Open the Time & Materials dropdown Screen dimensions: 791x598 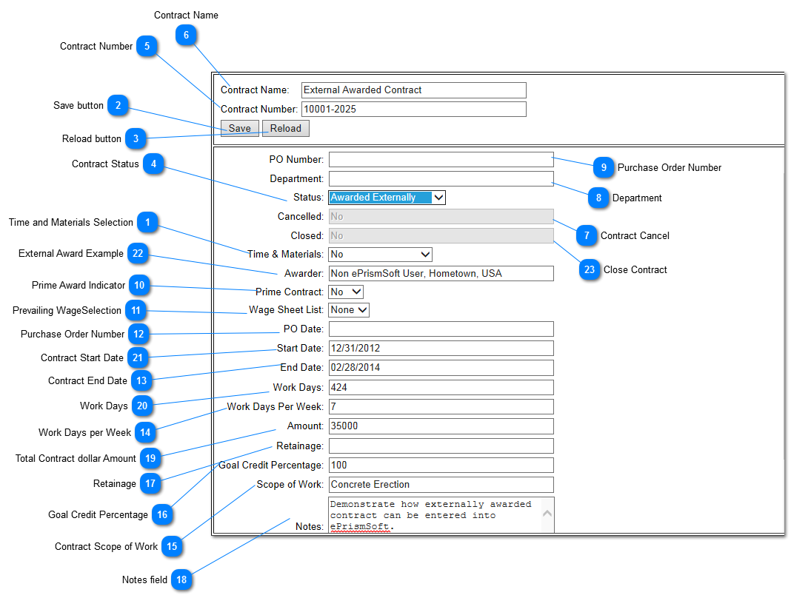click(381, 255)
